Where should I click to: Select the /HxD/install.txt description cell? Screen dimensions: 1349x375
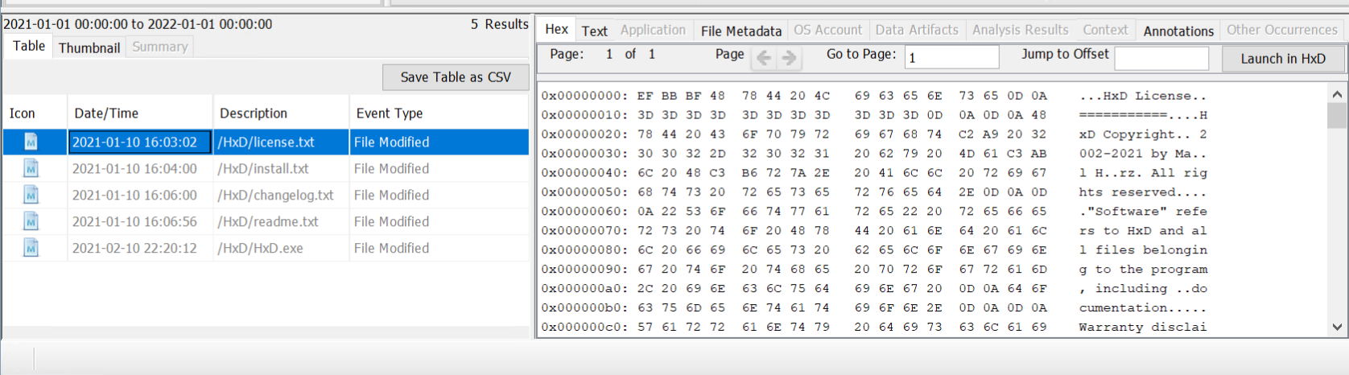[x=281, y=168]
